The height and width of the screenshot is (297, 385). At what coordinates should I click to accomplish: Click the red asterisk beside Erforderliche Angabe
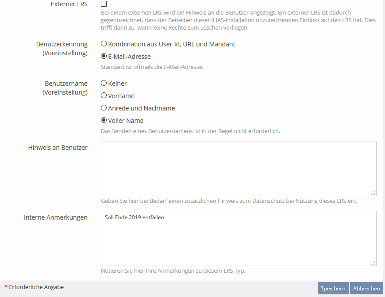pos(6,288)
